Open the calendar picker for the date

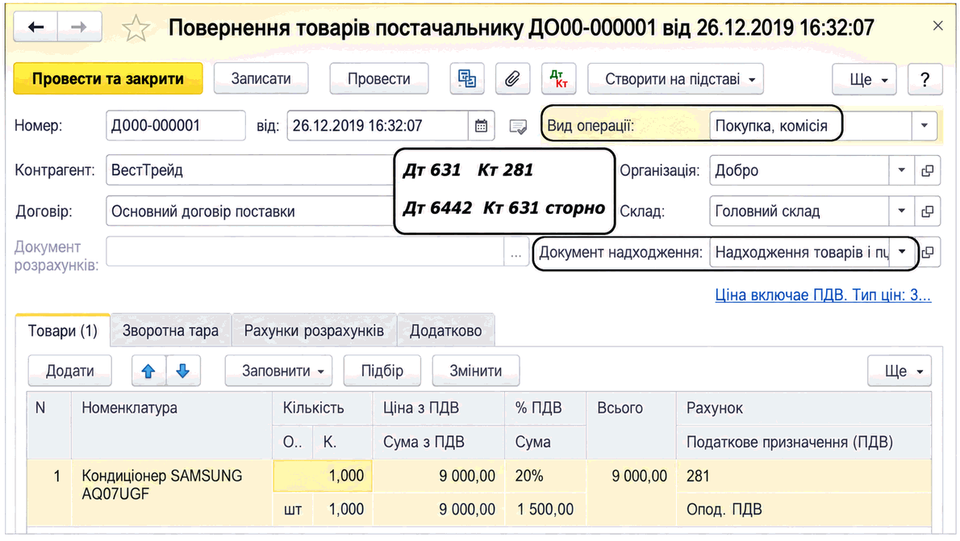point(482,126)
